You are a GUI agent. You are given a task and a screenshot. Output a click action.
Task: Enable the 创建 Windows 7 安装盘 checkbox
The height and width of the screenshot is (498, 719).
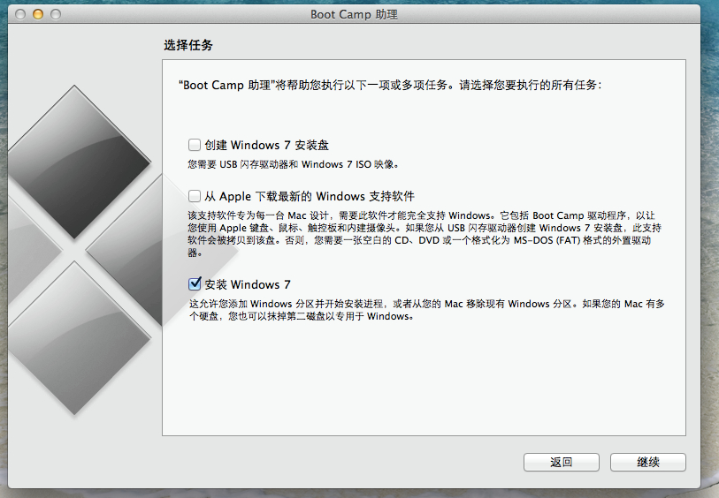195,145
